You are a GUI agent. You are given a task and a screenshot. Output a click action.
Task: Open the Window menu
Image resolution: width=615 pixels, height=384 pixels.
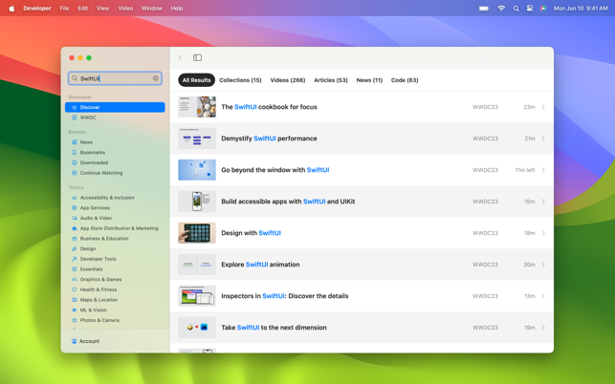tap(152, 9)
